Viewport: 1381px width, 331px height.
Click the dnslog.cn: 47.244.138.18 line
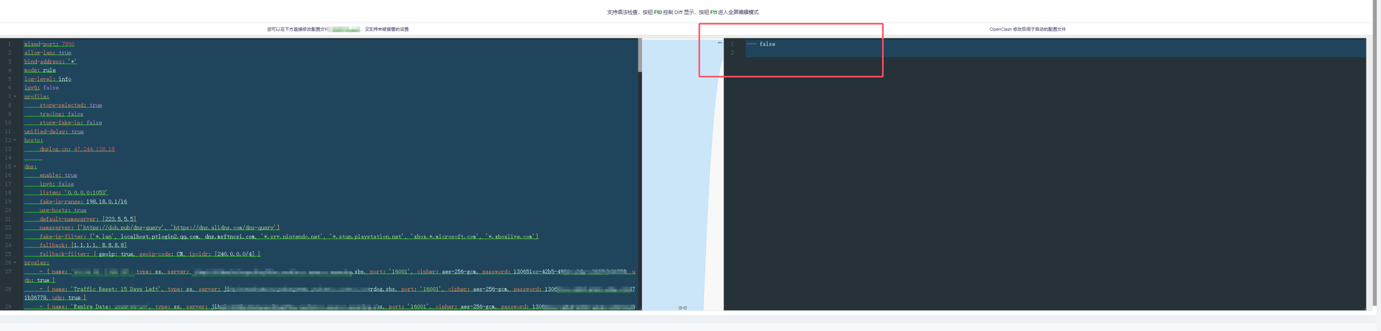[x=77, y=149]
